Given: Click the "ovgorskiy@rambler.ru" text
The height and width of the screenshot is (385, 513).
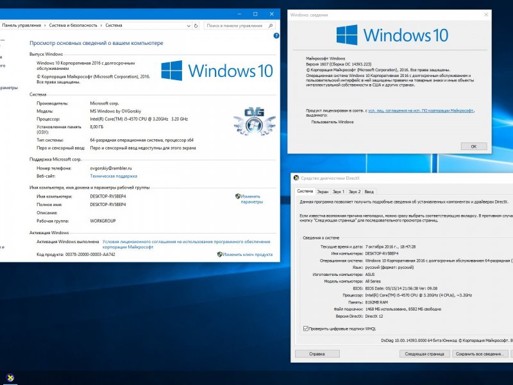Looking at the screenshot, I should [x=111, y=168].
